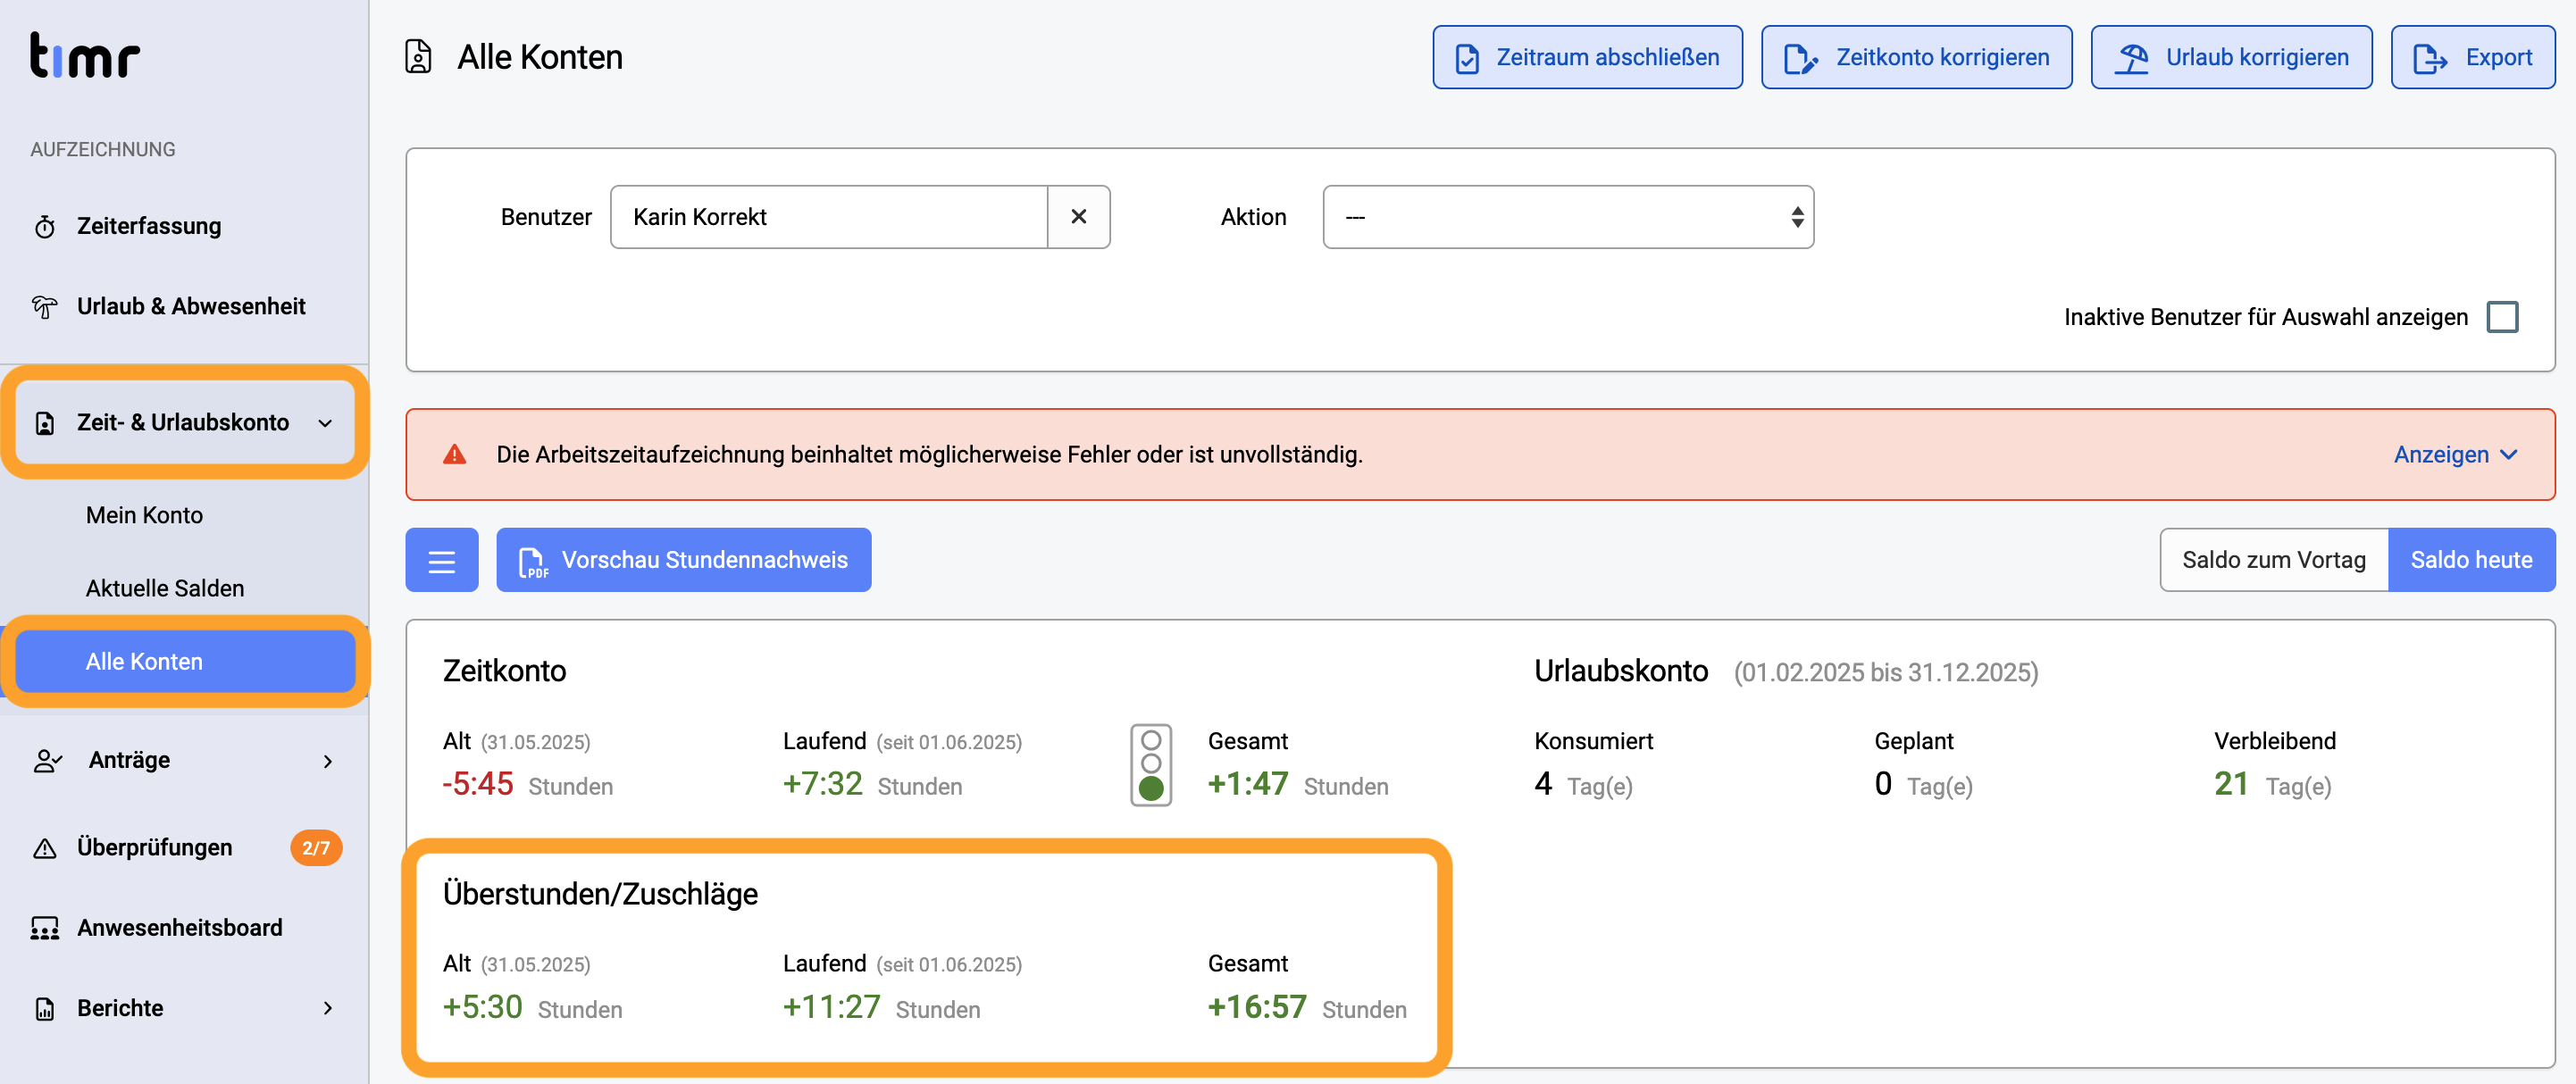Select the Alle Konten submenu item

coord(185,661)
